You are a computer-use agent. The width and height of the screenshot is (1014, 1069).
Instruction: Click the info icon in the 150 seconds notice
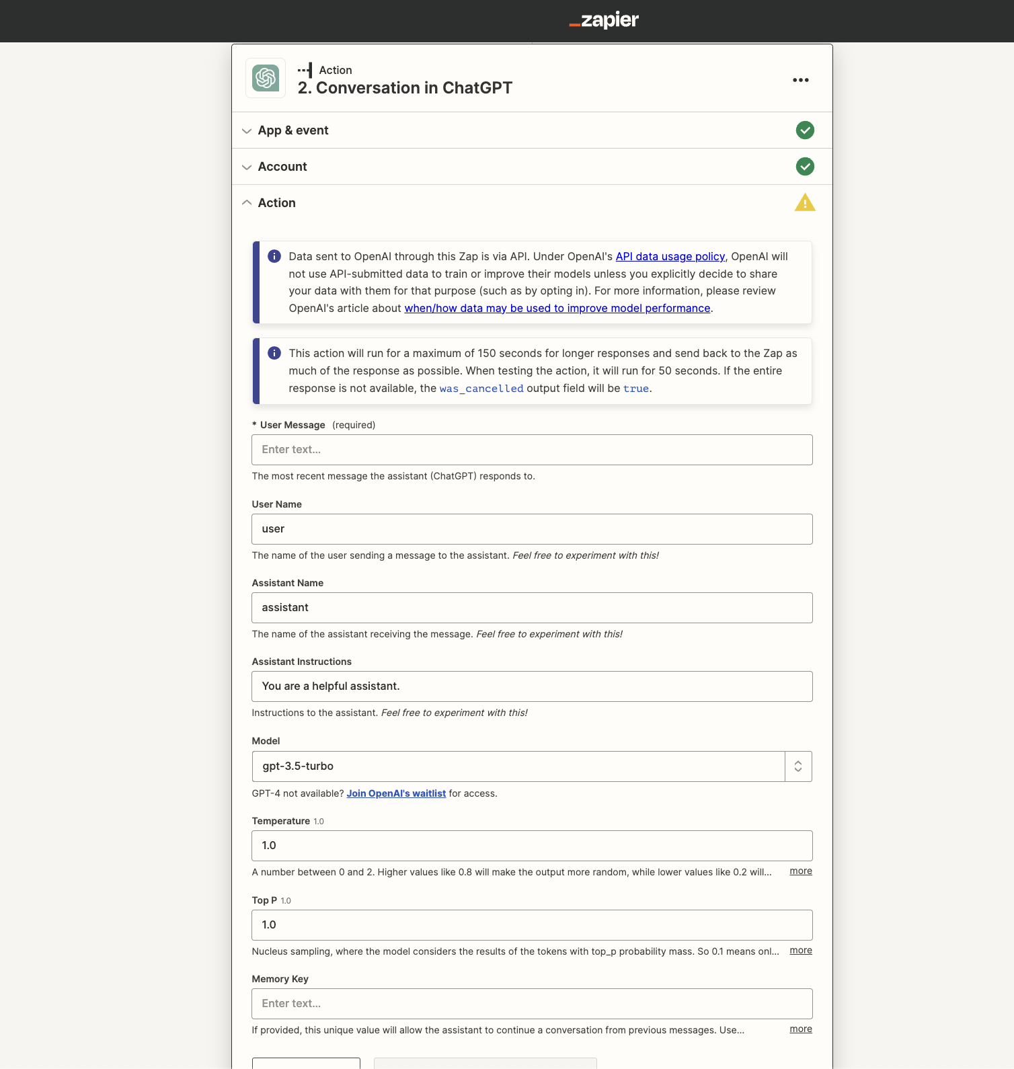(274, 353)
